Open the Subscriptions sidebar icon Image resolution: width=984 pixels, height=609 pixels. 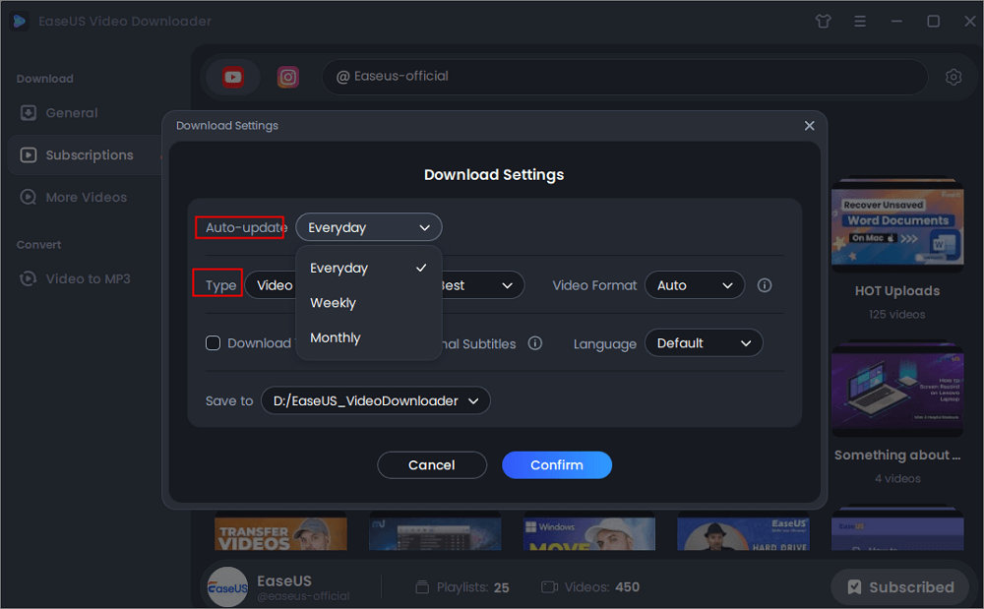tap(31, 154)
